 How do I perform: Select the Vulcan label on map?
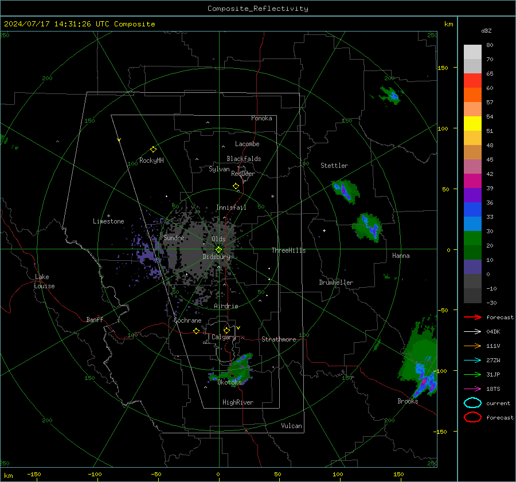(x=291, y=426)
